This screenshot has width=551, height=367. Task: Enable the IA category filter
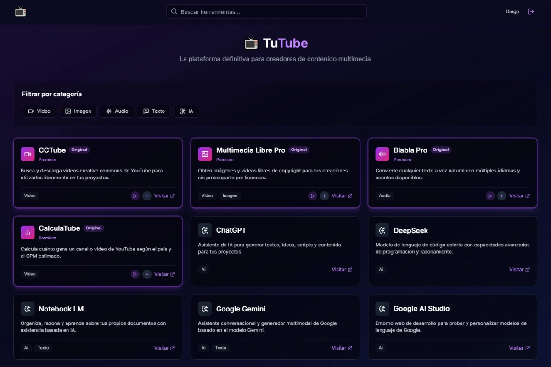pyautogui.click(x=186, y=111)
